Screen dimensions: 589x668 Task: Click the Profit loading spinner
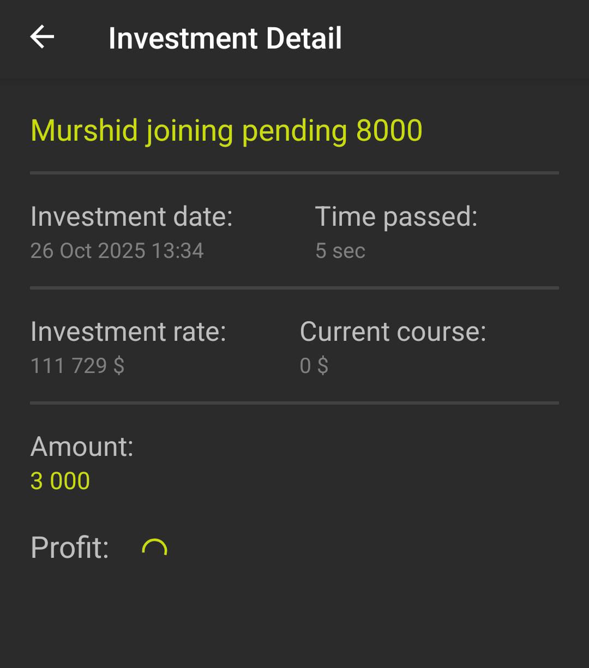[154, 549]
